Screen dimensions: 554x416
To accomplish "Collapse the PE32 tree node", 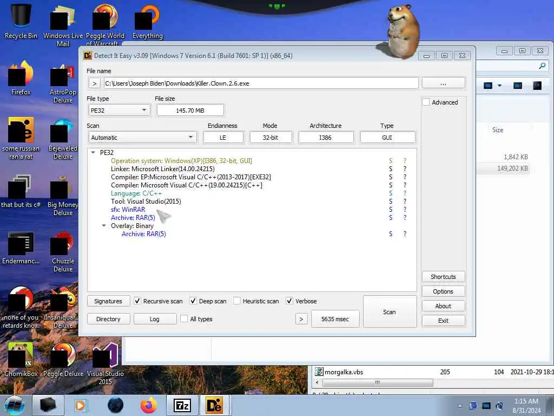I will coord(93,152).
